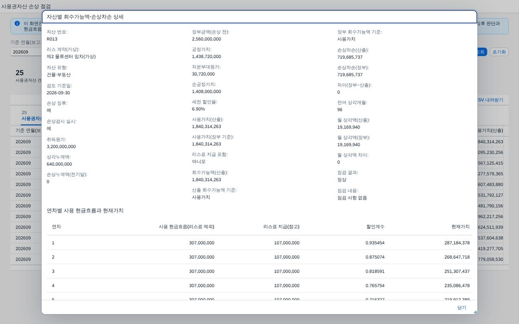519x324 pixels.
Task: Click the 손상차손(장부) value 719,685,737
Action: pyautogui.click(x=350, y=75)
